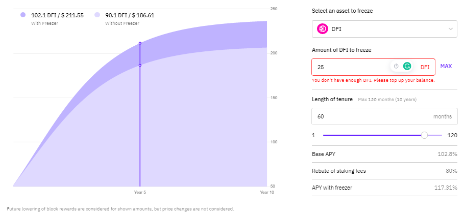Image resolution: width=464 pixels, height=215 pixels.
Task: Click the APY with freezer 117.31% value
Action: tap(446, 188)
